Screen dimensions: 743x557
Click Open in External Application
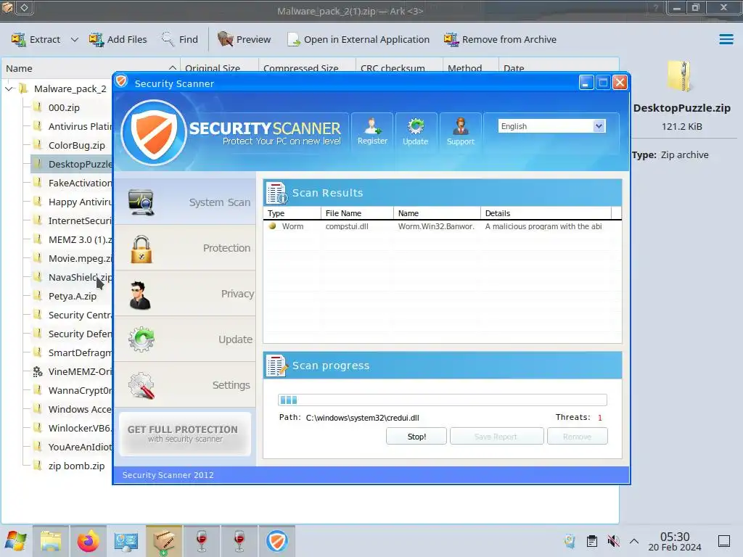[x=358, y=39]
